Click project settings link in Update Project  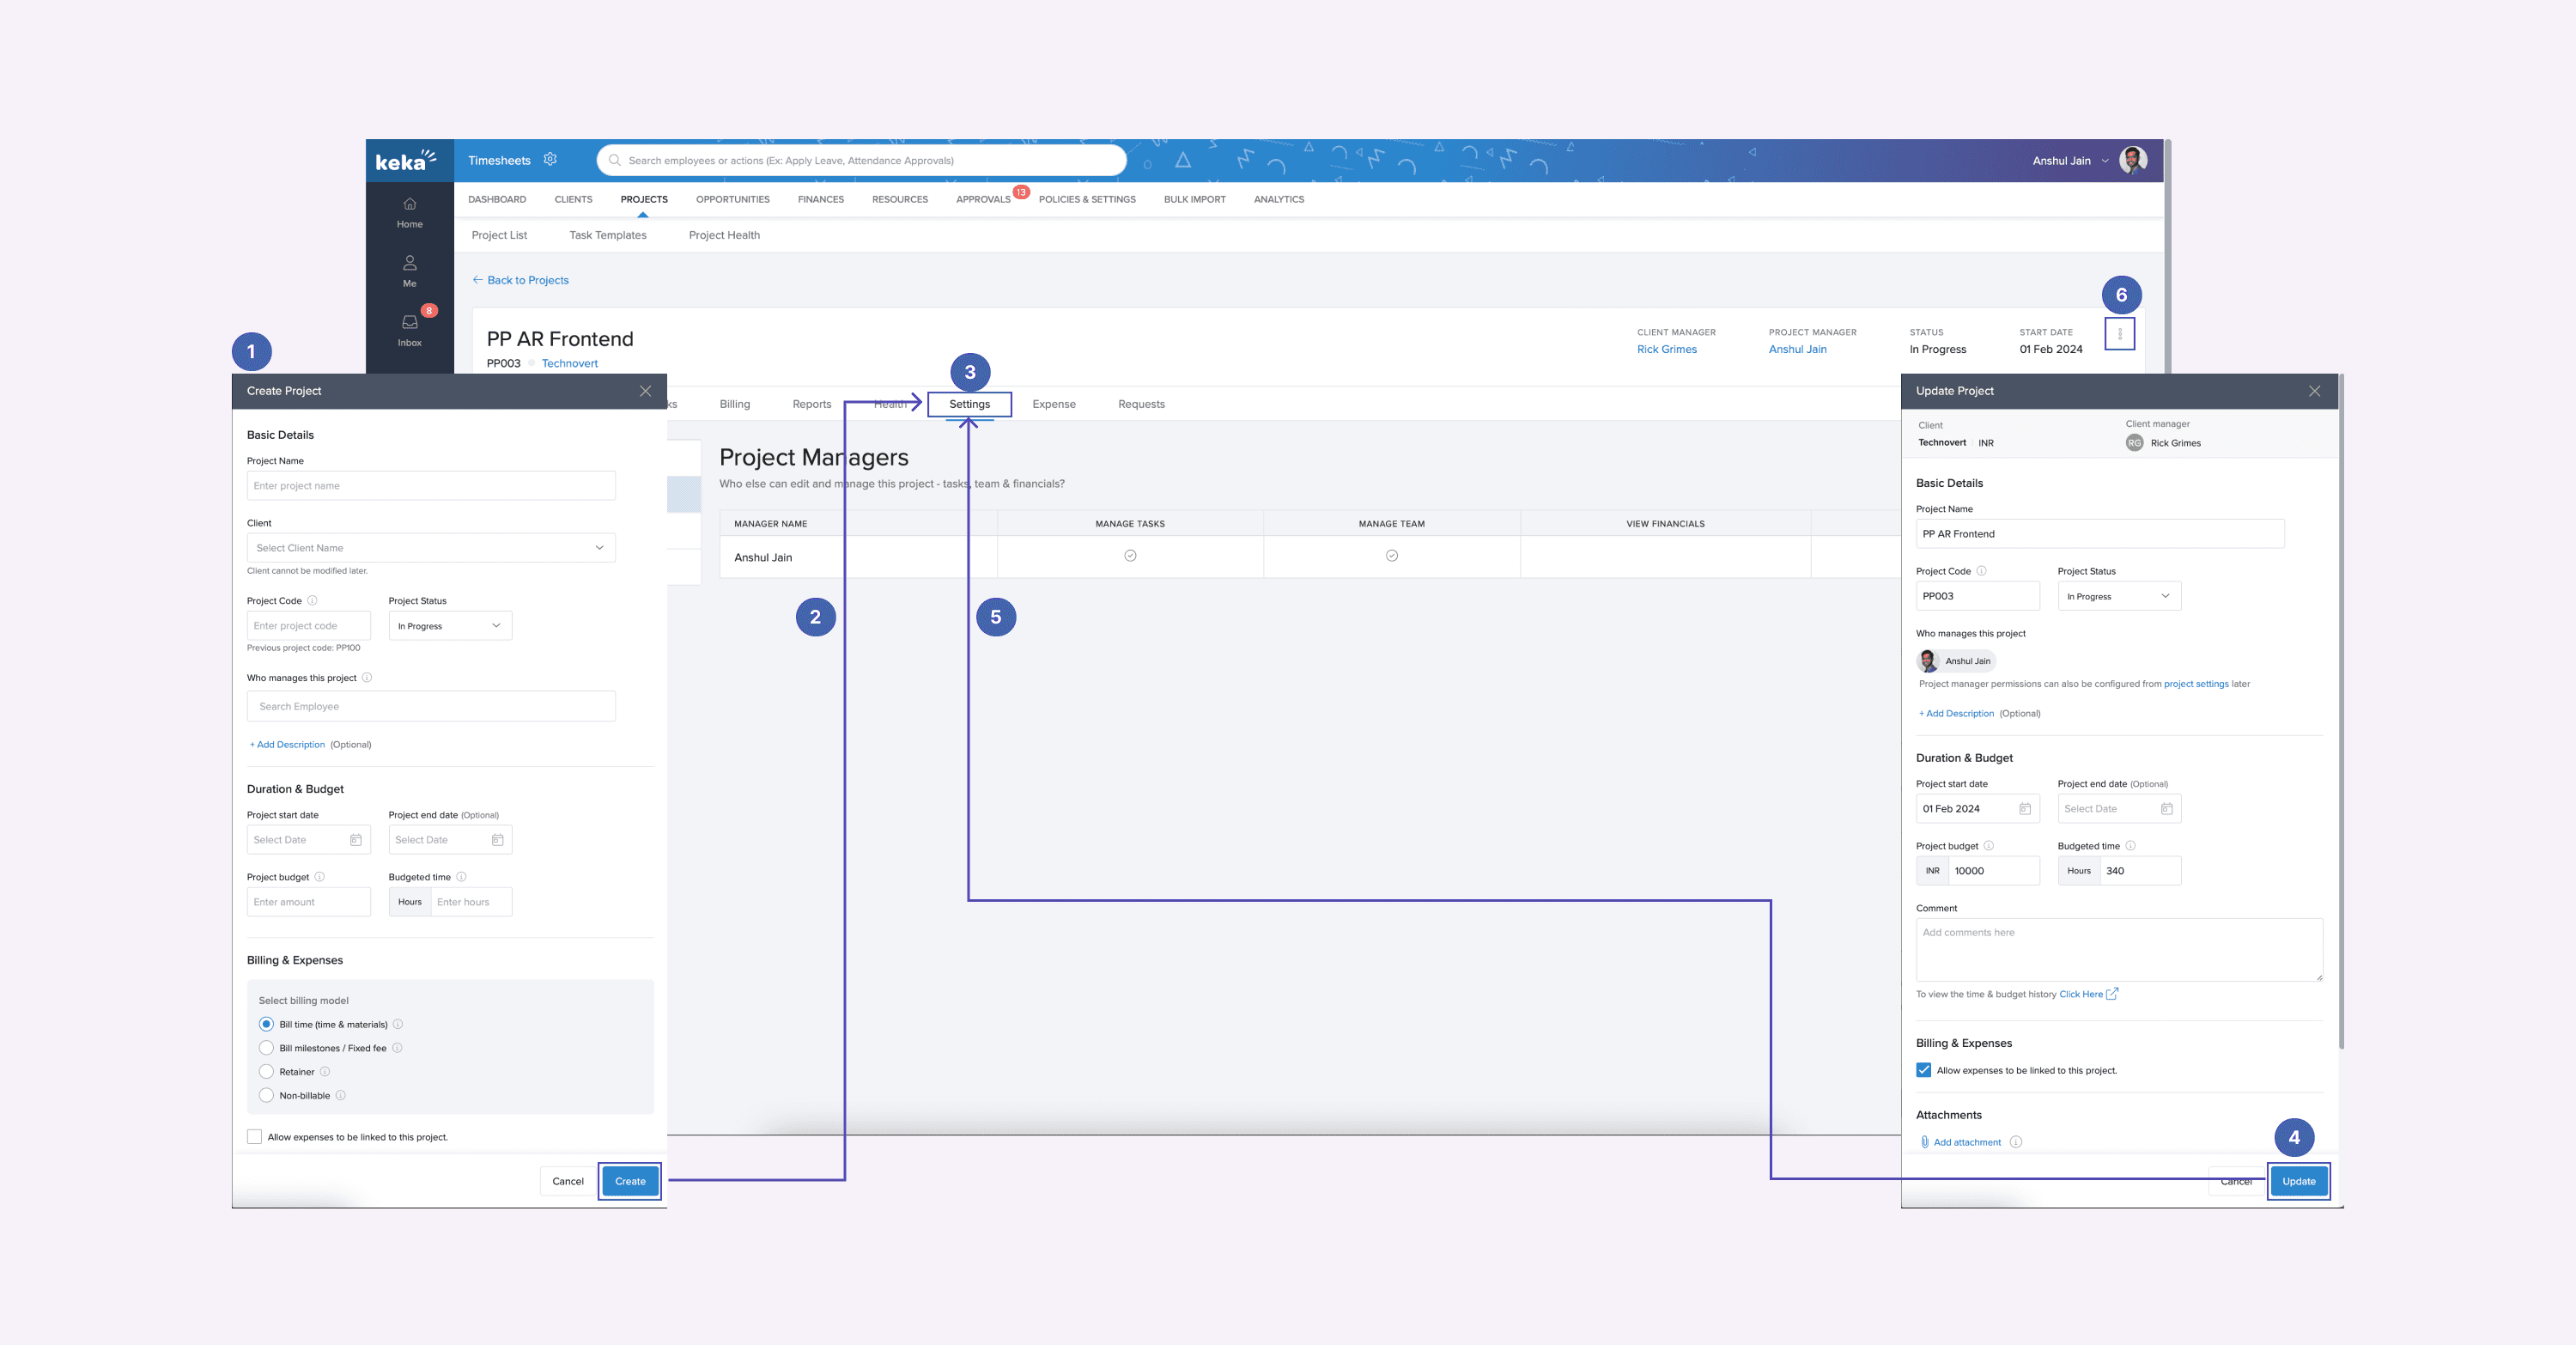(x=2196, y=684)
